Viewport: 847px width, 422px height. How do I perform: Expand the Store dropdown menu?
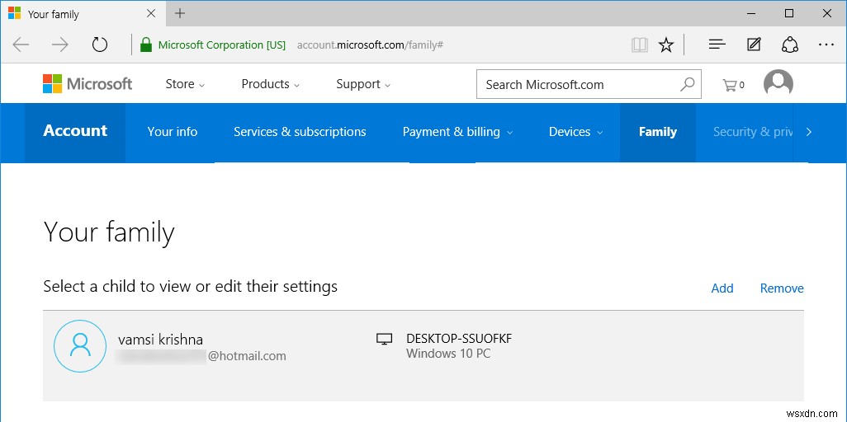coord(185,84)
